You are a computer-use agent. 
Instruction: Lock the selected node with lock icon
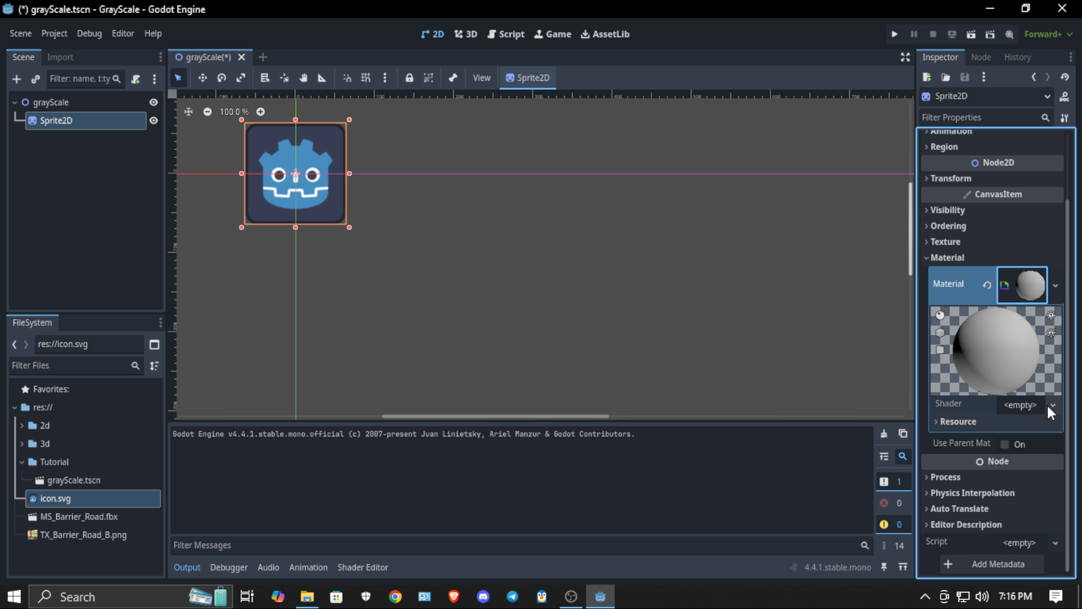[x=409, y=78]
